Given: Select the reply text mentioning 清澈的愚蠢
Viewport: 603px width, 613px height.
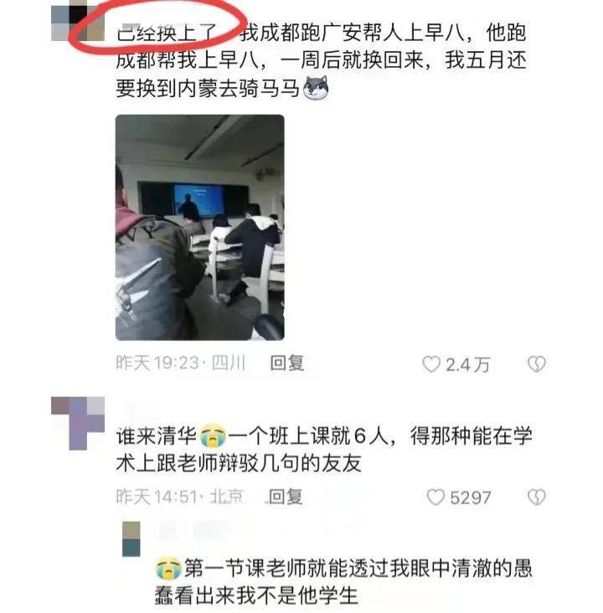Looking at the screenshot, I should pyautogui.click(x=343, y=583).
